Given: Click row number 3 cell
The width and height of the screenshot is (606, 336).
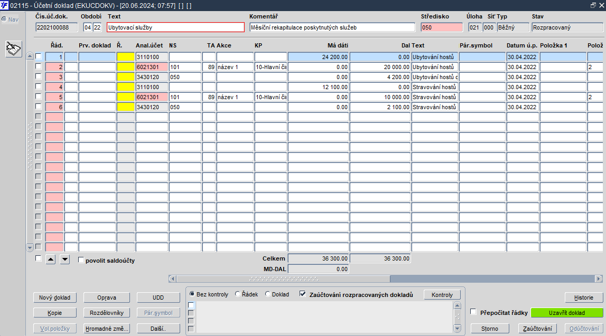Looking at the screenshot, I should 54,77.
